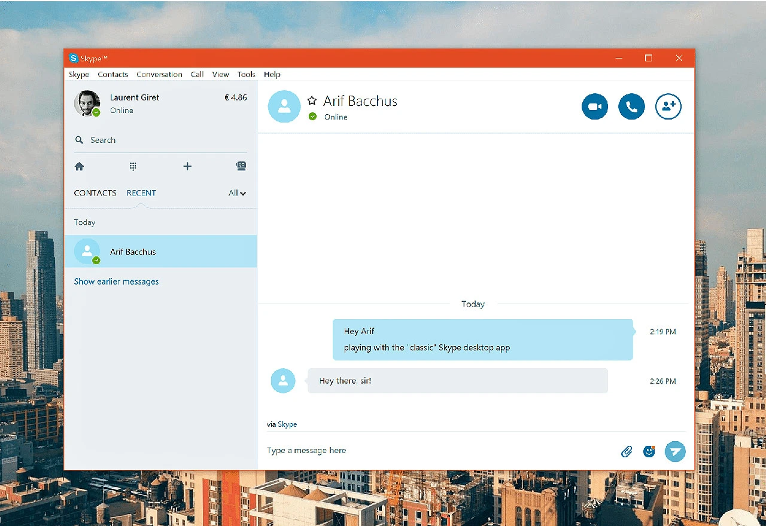Click Show earlier messages link
The image size is (766, 526).
click(116, 282)
